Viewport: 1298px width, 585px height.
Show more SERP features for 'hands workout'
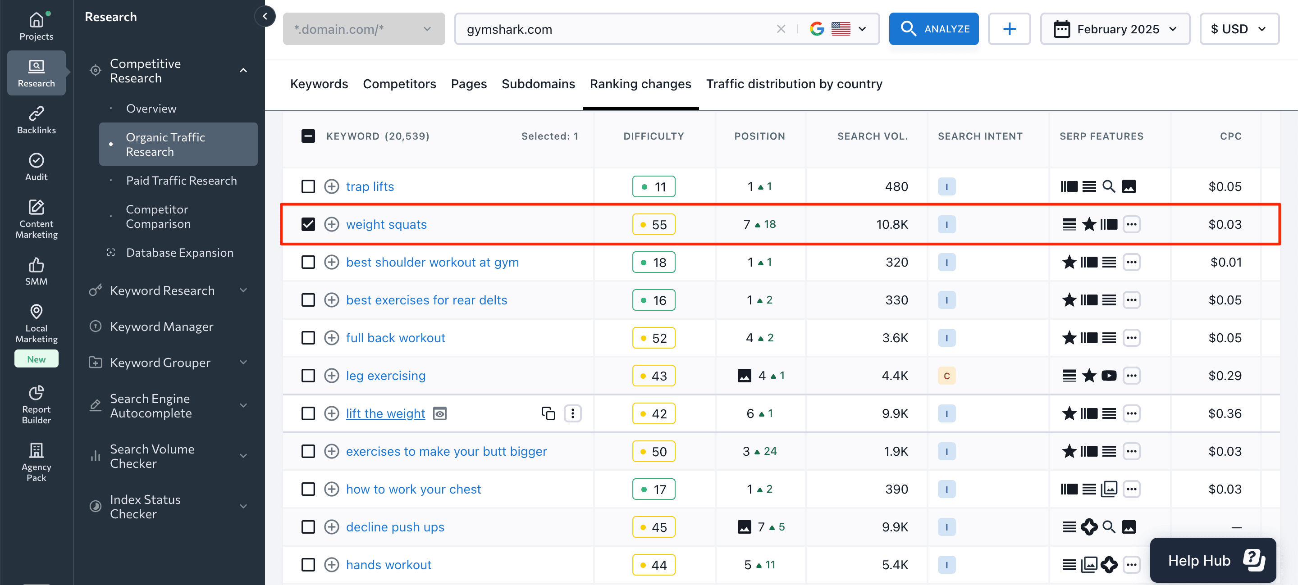1131,565
